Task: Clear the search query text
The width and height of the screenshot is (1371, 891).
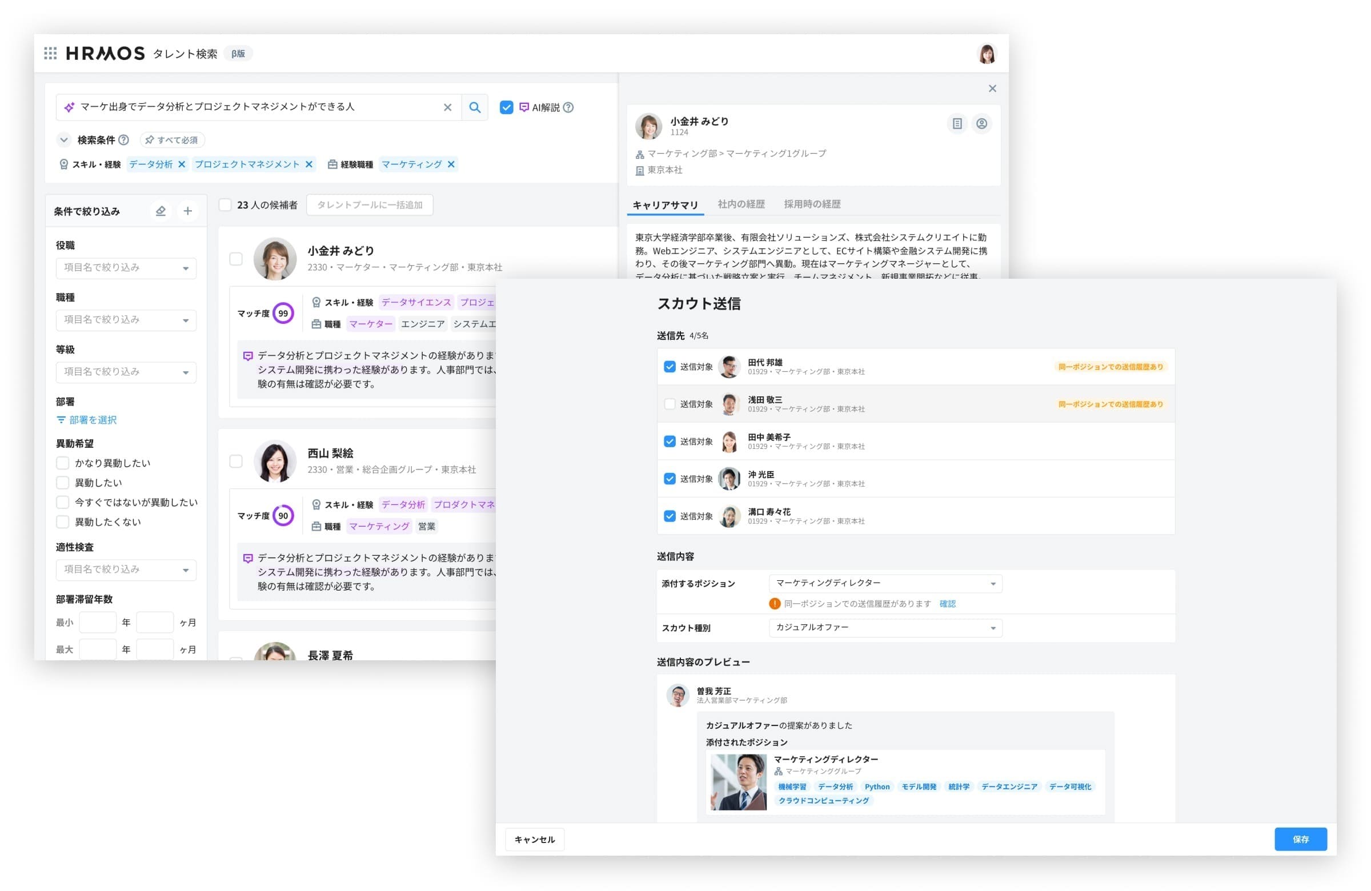Action: 447,107
